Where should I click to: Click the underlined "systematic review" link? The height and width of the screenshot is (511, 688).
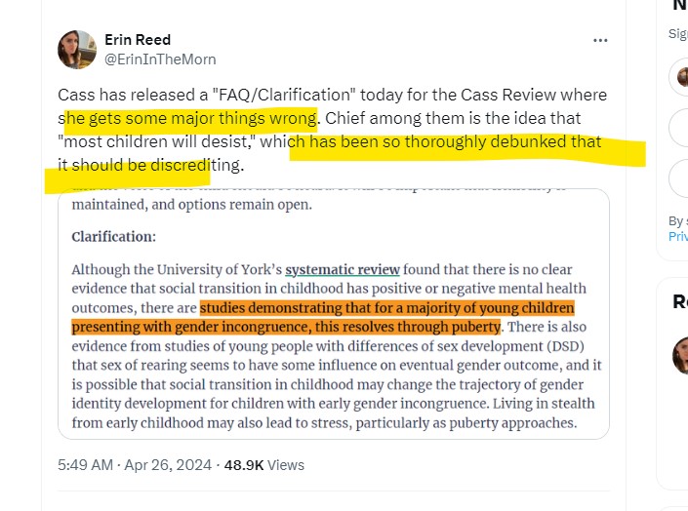coord(343,269)
